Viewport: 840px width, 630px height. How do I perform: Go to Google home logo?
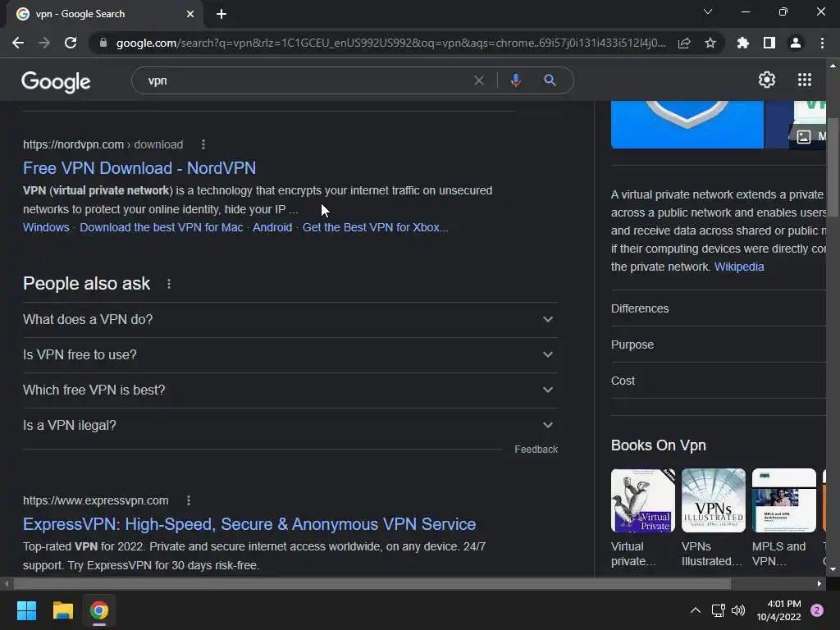[x=56, y=81]
